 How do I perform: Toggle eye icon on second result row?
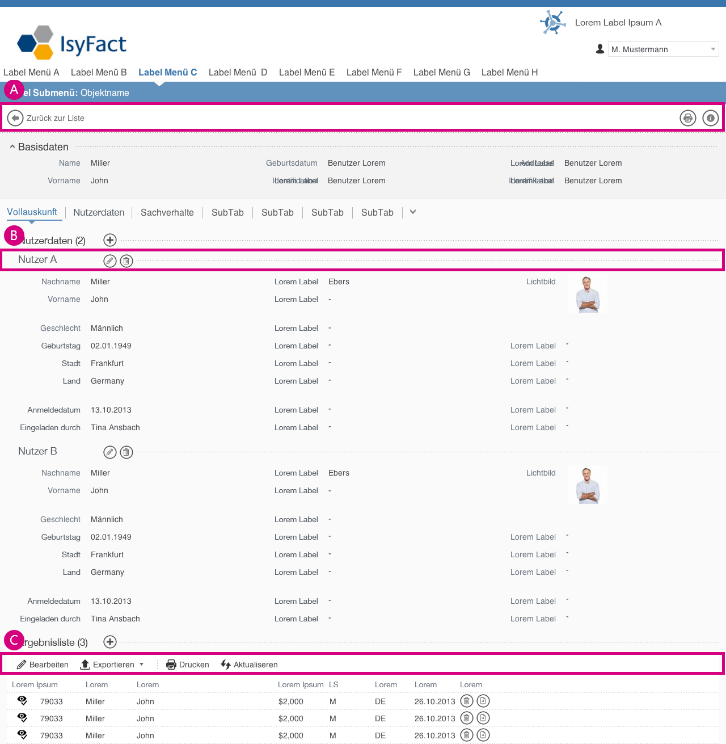[x=23, y=718]
